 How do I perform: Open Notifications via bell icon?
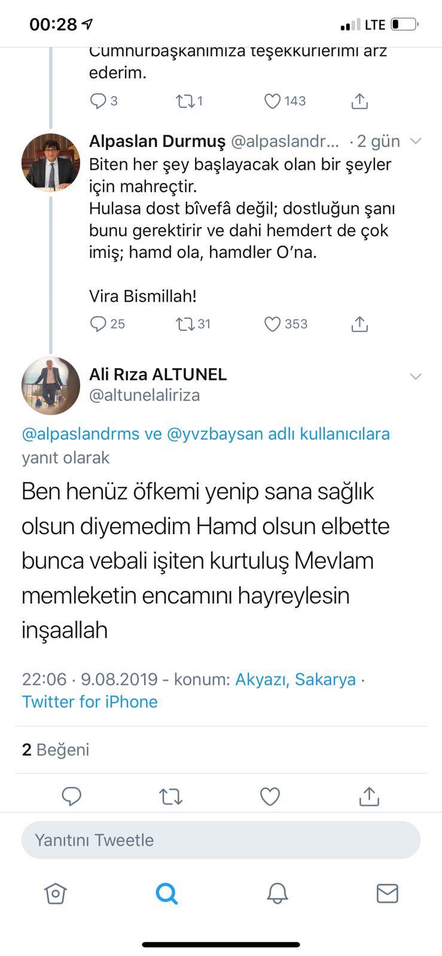[x=276, y=893]
